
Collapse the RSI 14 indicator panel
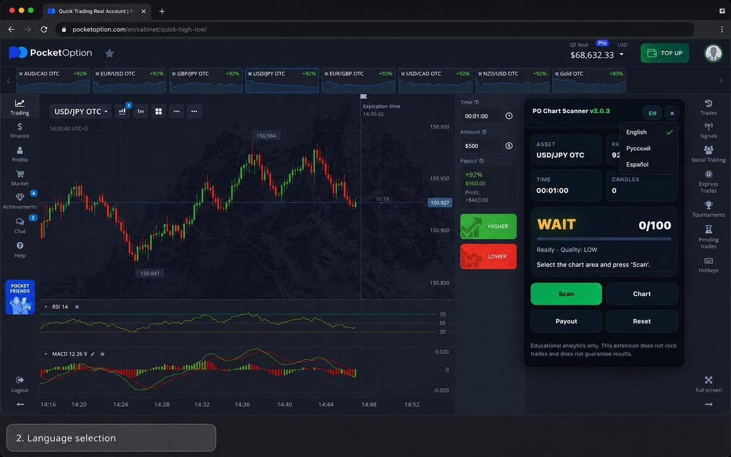click(x=46, y=307)
